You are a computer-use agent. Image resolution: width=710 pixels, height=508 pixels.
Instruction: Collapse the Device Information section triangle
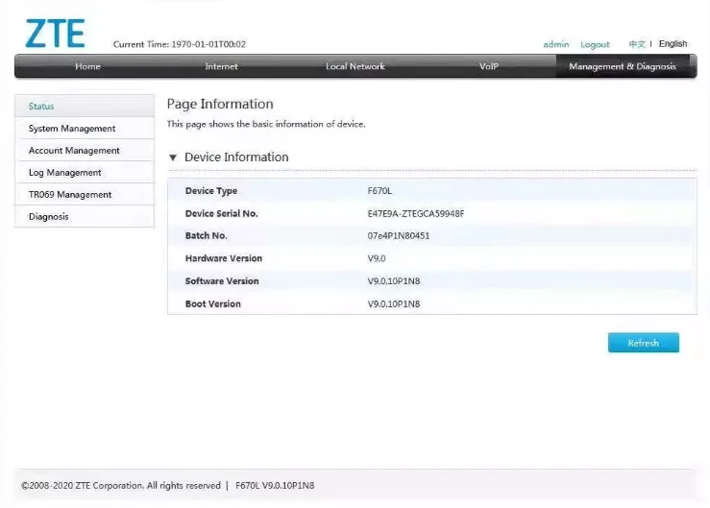coord(173,157)
